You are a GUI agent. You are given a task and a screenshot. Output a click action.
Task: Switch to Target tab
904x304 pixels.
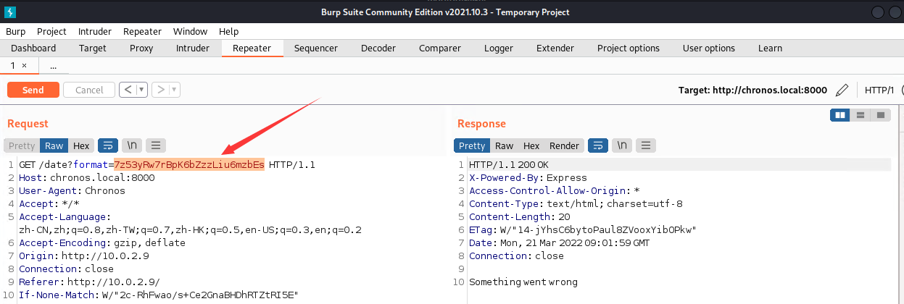tap(92, 48)
